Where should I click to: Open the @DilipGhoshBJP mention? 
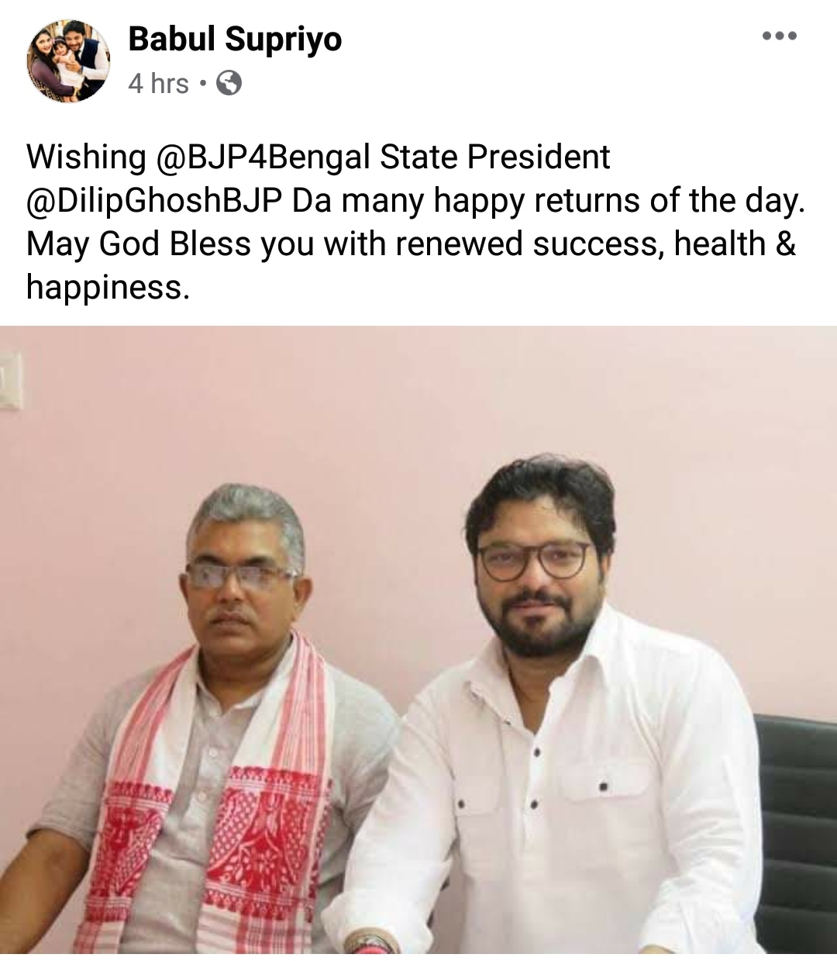pos(153,201)
